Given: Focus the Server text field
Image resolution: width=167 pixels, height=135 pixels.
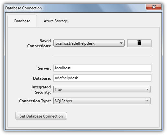Looking at the screenshot, I should pos(102,68).
